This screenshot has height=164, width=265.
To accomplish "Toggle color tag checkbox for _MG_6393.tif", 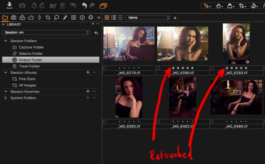I will [105, 121].
